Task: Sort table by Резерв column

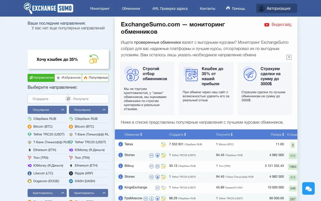Action: click(x=277, y=135)
